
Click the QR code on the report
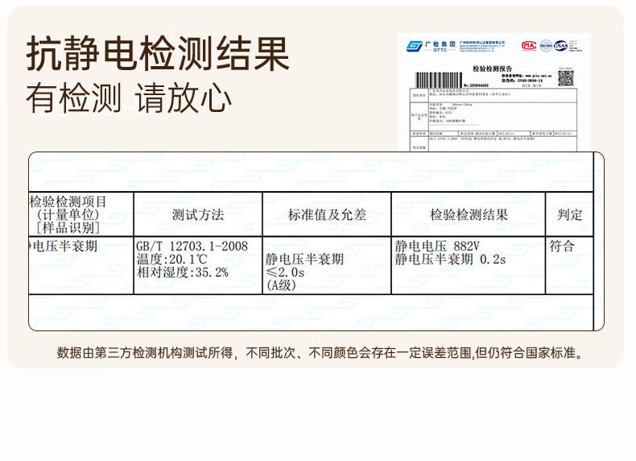[x=565, y=78]
